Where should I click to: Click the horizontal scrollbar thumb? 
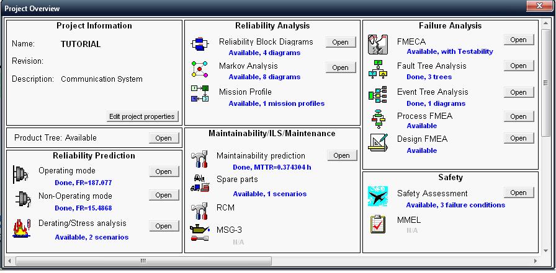(x=143, y=261)
